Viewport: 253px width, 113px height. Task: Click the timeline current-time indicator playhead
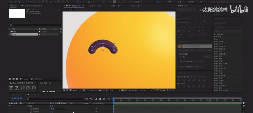[113, 101]
